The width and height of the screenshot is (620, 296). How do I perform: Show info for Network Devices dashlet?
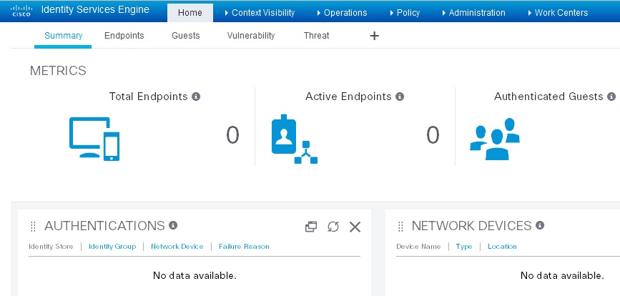coord(540,225)
